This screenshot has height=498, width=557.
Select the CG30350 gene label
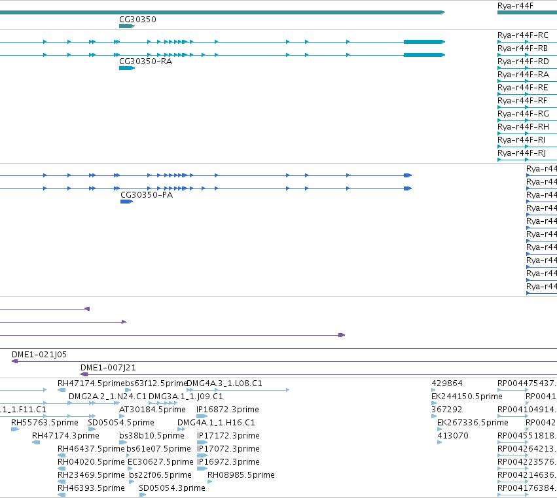(x=137, y=20)
